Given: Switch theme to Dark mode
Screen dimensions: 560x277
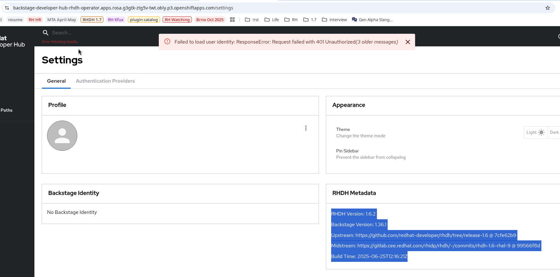Looking at the screenshot, I should tap(554, 133).
